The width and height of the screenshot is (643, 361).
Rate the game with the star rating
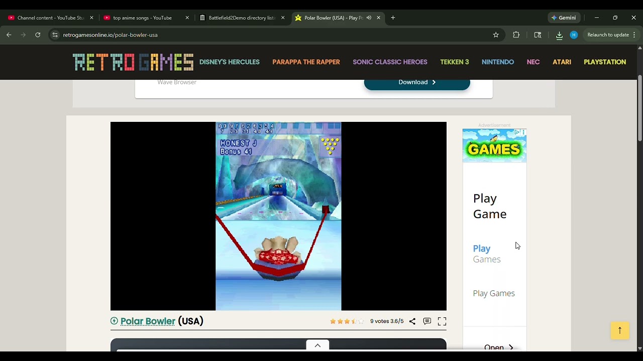347,321
